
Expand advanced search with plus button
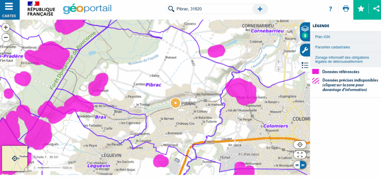260,9
